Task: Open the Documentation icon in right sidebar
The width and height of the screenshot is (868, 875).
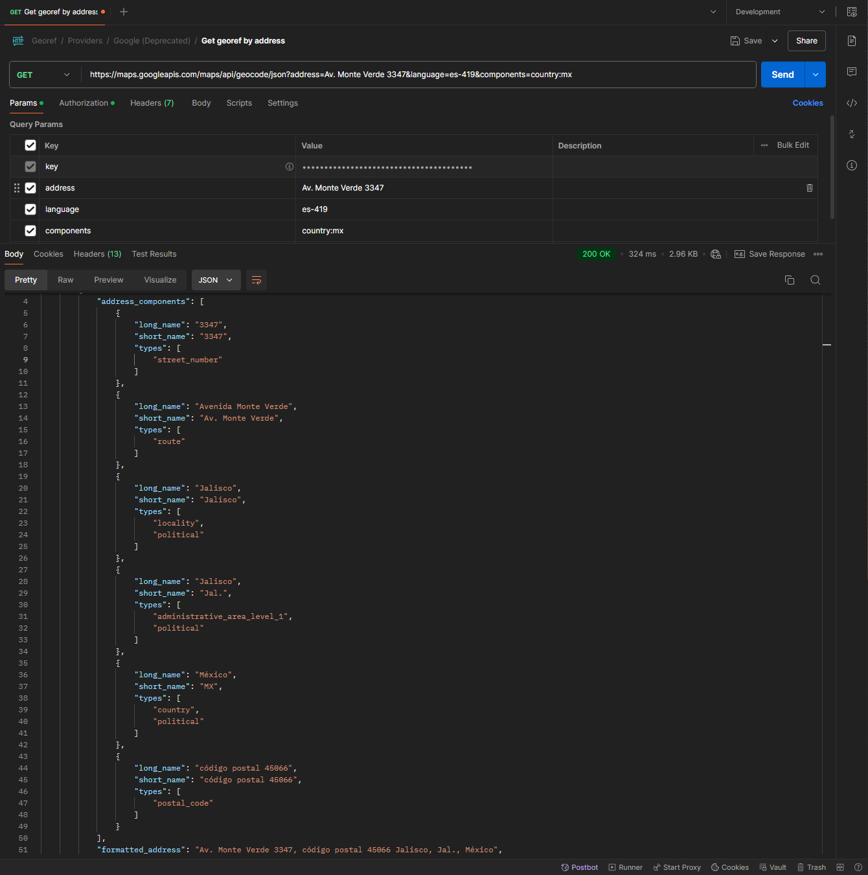Action: (852, 41)
